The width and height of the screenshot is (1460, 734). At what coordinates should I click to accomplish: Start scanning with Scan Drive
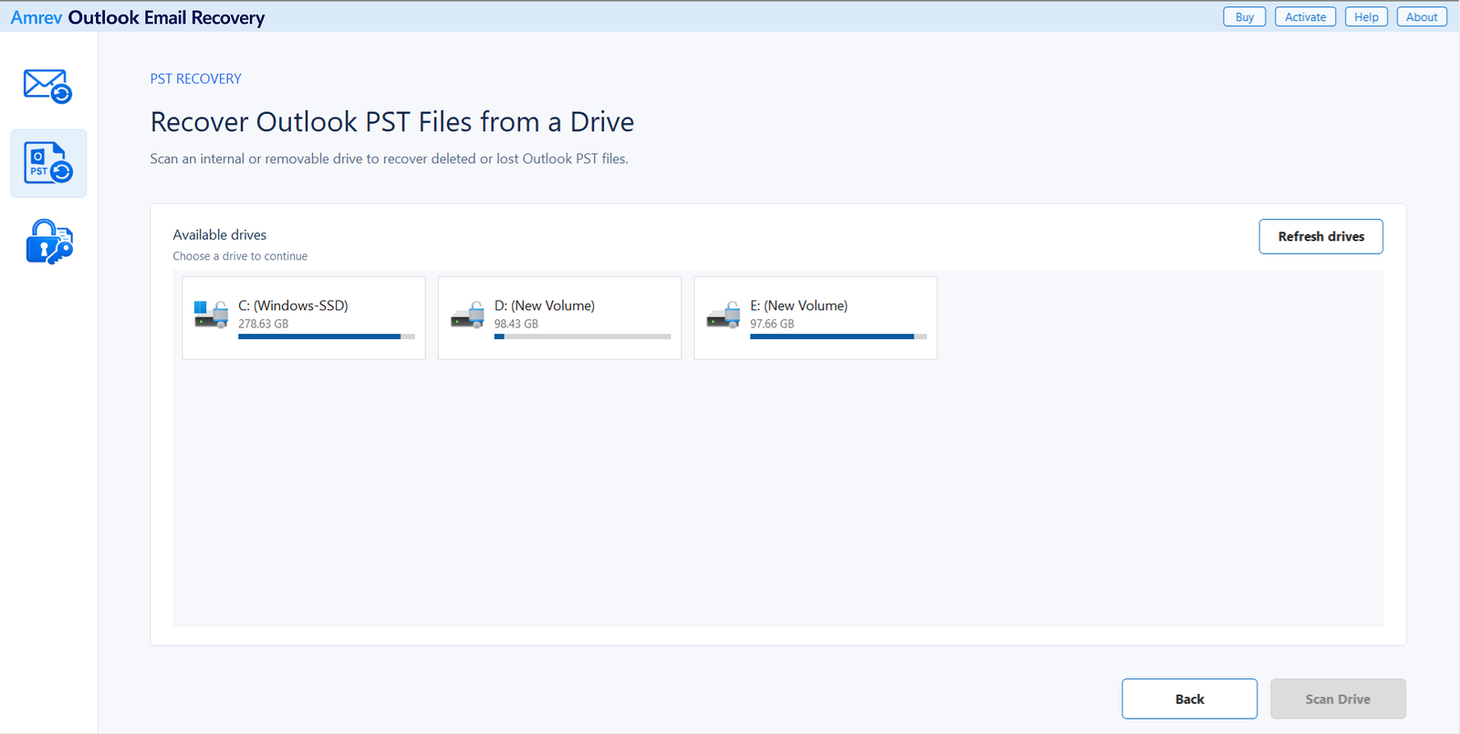1338,699
